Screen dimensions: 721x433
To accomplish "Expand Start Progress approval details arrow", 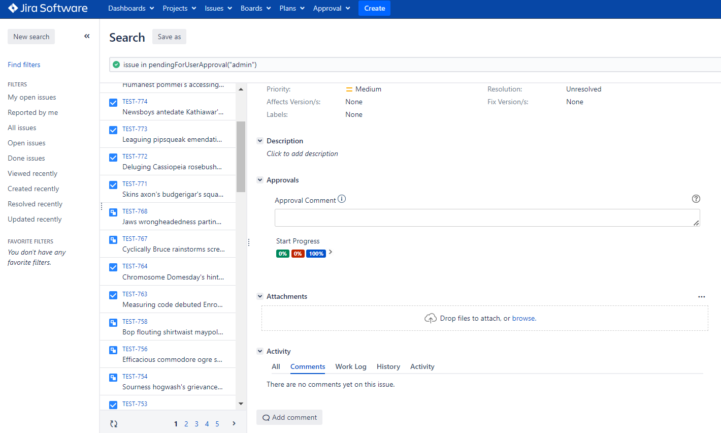I will pos(331,252).
